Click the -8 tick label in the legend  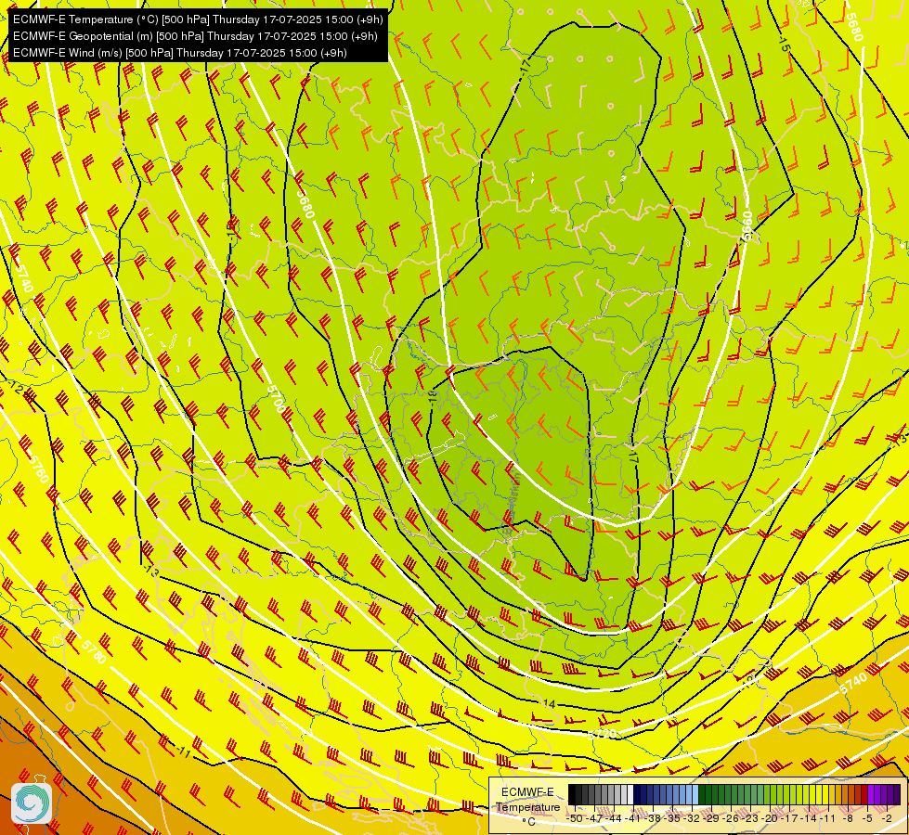(848, 818)
